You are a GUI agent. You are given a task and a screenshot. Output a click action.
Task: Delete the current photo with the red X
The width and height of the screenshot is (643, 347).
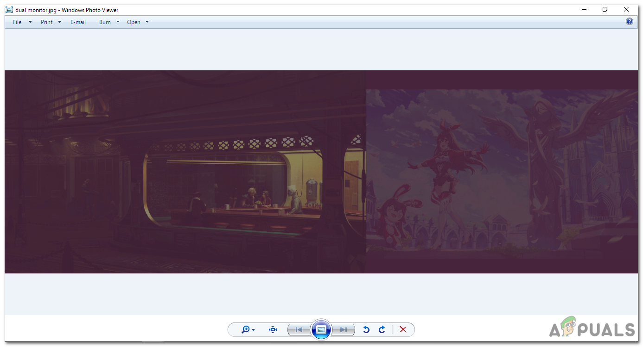click(x=403, y=329)
